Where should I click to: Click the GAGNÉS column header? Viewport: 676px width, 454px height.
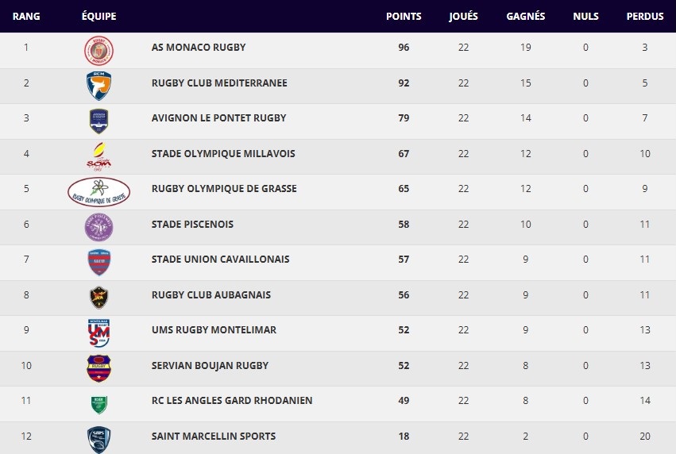526,17
